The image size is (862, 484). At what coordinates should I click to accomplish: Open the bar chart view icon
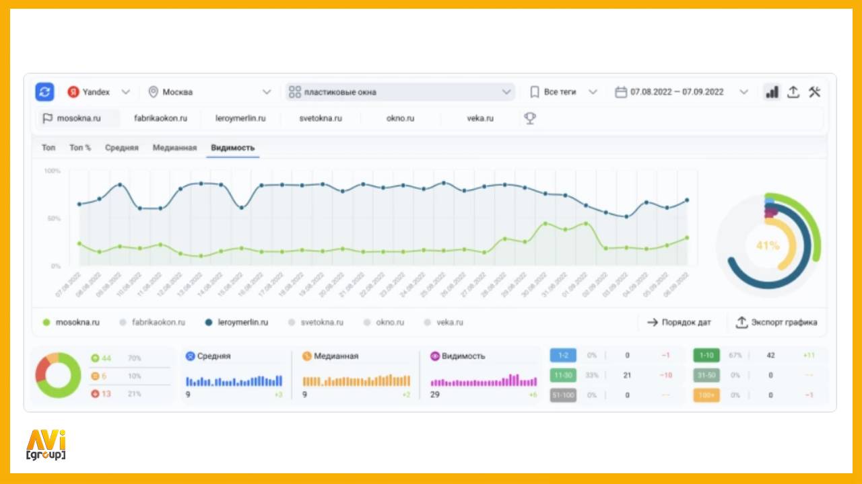coord(772,92)
